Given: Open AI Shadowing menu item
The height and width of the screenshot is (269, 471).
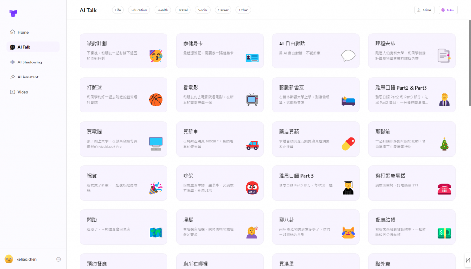Looking at the screenshot, I should (x=33, y=62).
